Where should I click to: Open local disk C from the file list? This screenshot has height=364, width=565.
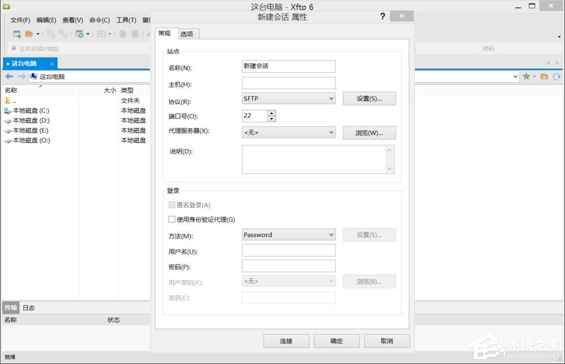[x=27, y=110]
